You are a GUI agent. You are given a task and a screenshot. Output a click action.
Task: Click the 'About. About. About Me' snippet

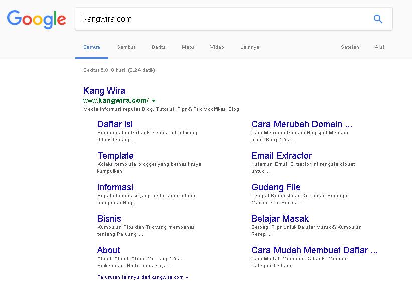[x=140, y=262]
